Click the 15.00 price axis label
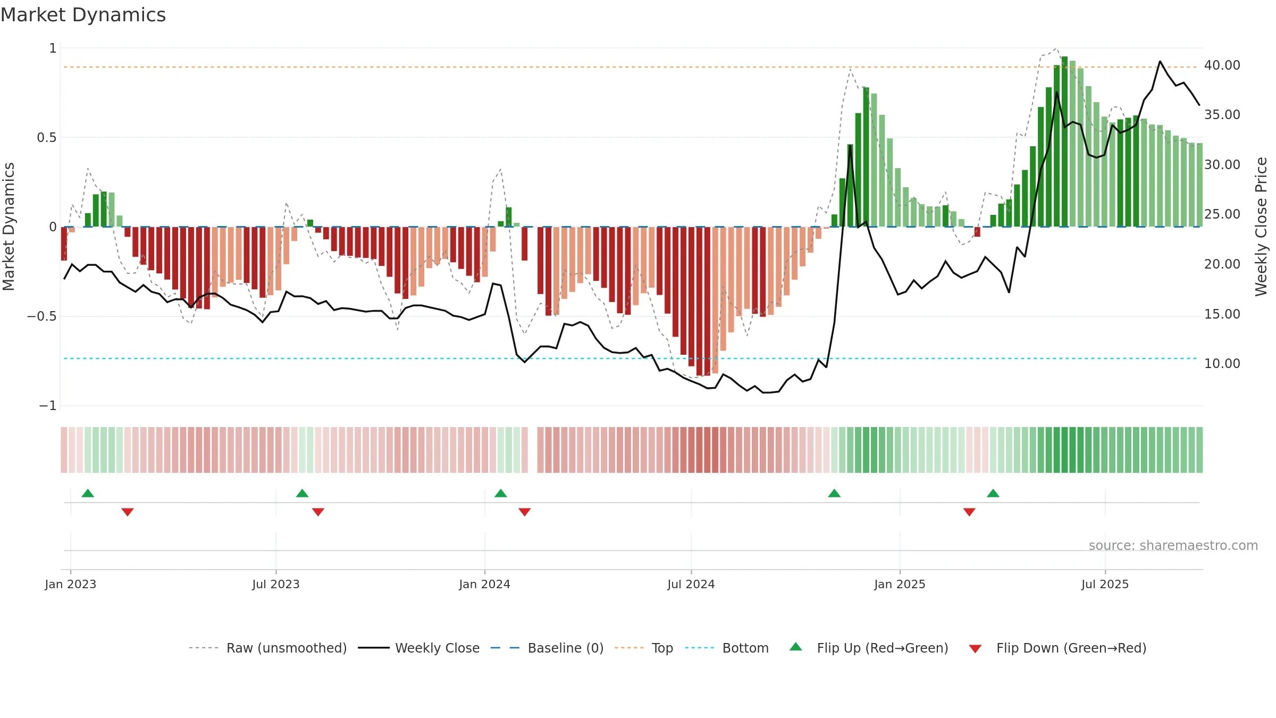This screenshot has width=1276, height=718. (1222, 314)
